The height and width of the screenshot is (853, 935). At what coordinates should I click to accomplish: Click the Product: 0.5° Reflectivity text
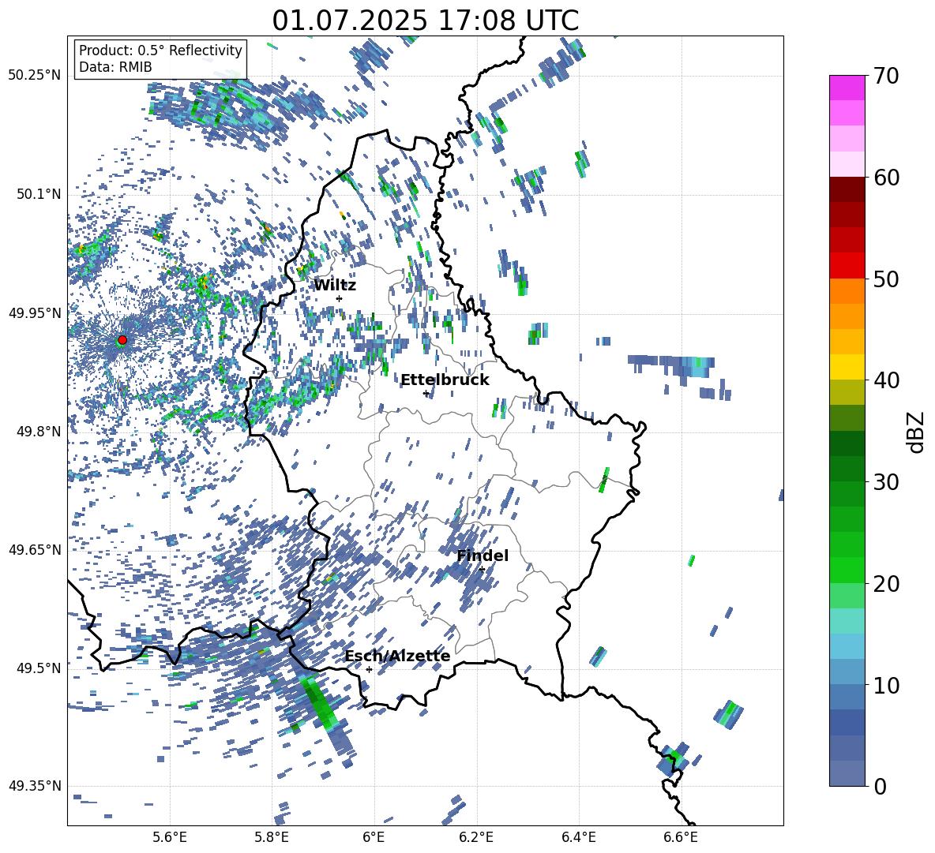pyautogui.click(x=160, y=51)
